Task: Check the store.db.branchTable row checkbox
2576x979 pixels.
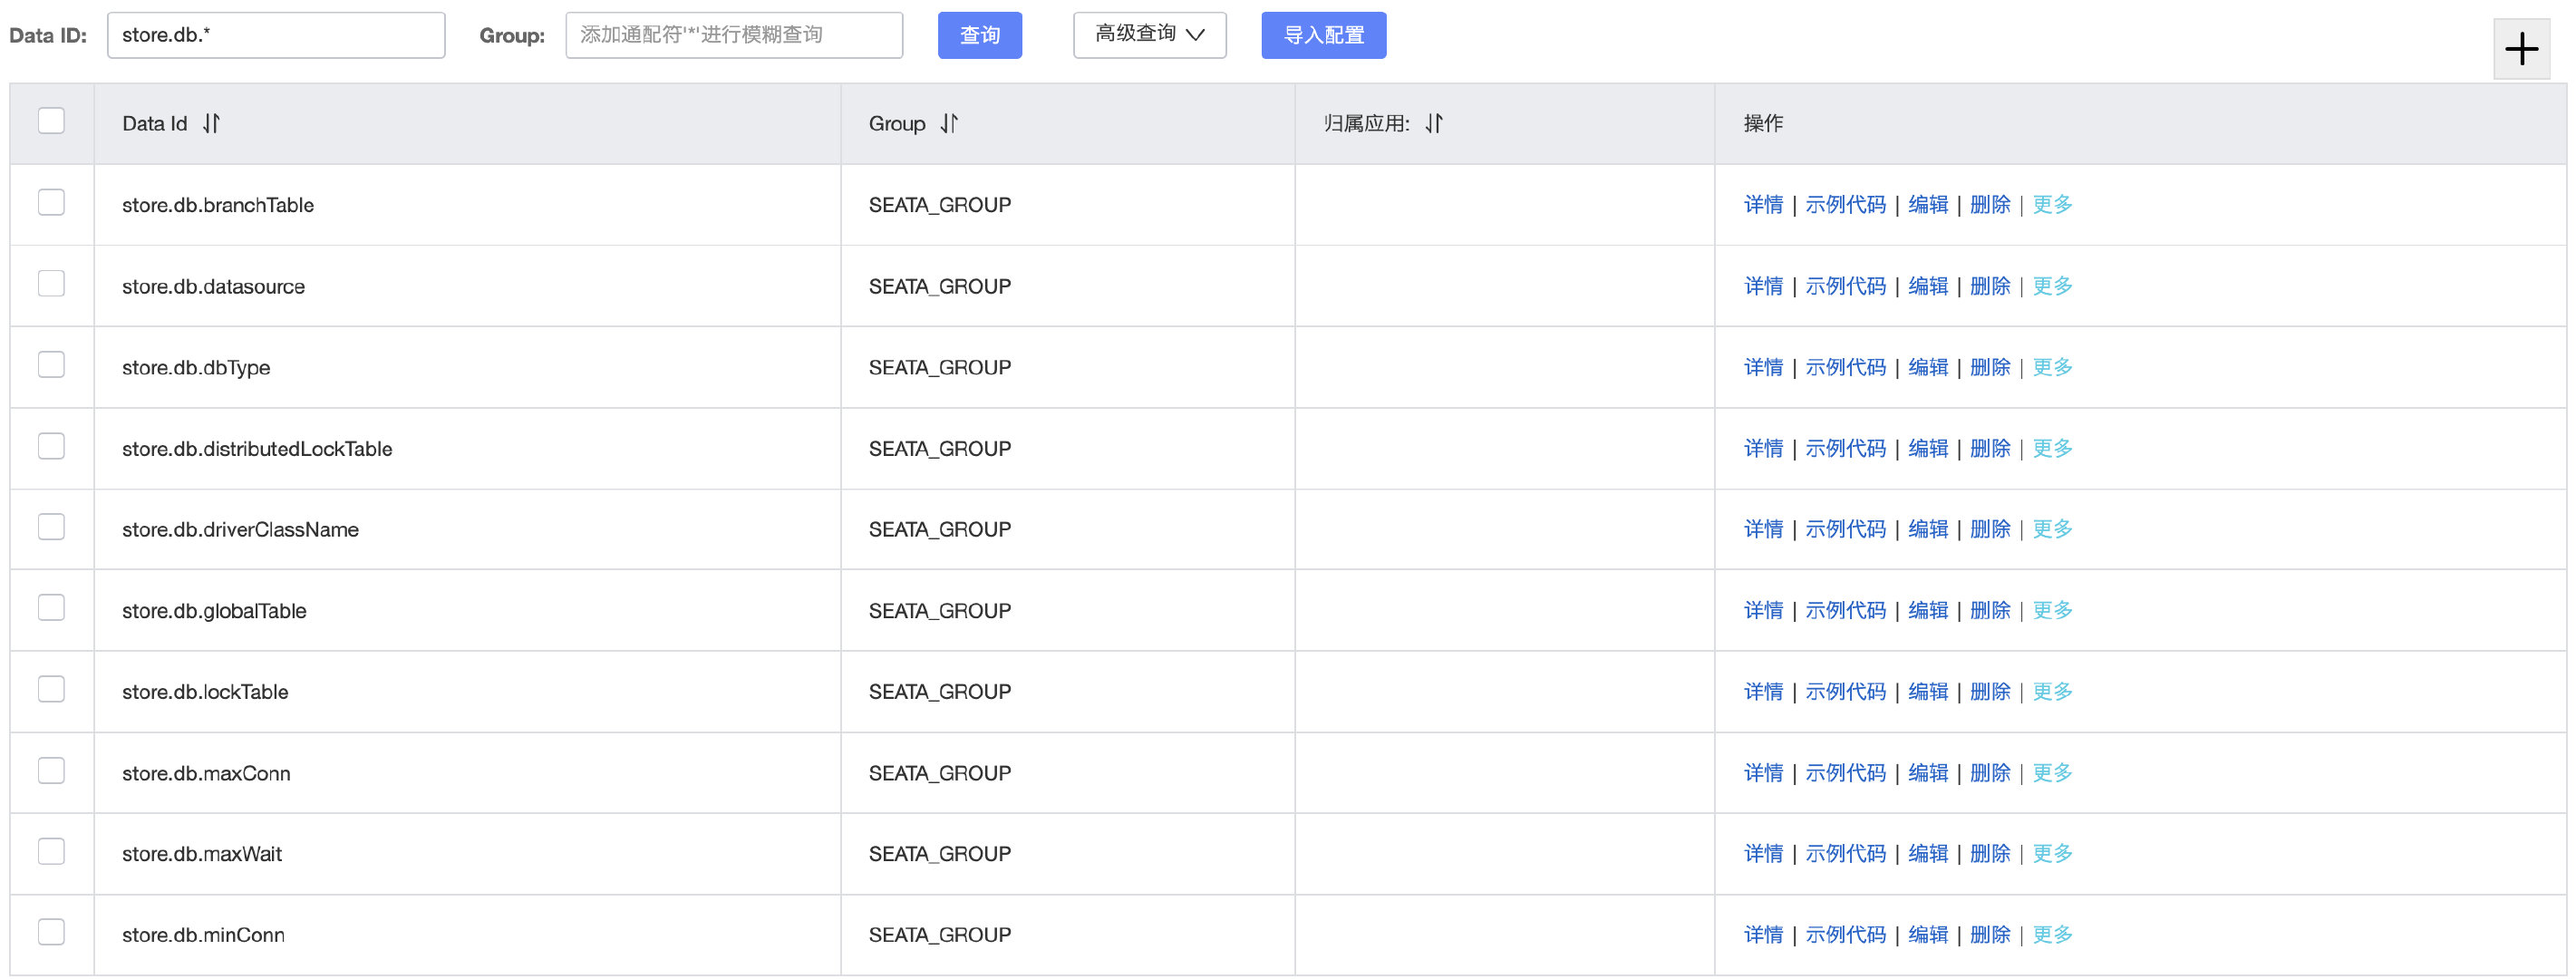Action: 51,203
